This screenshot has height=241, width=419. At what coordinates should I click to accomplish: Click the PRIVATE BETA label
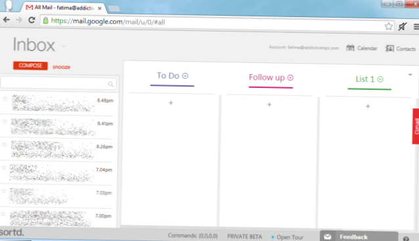244,236
